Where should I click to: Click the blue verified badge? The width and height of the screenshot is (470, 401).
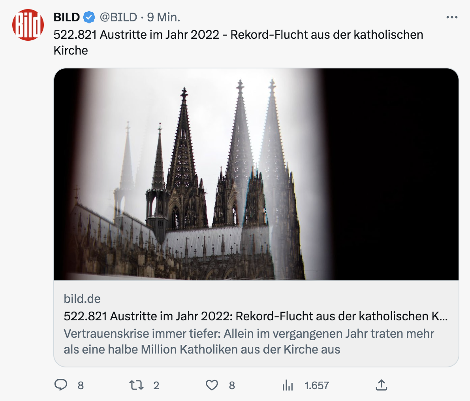coord(89,17)
